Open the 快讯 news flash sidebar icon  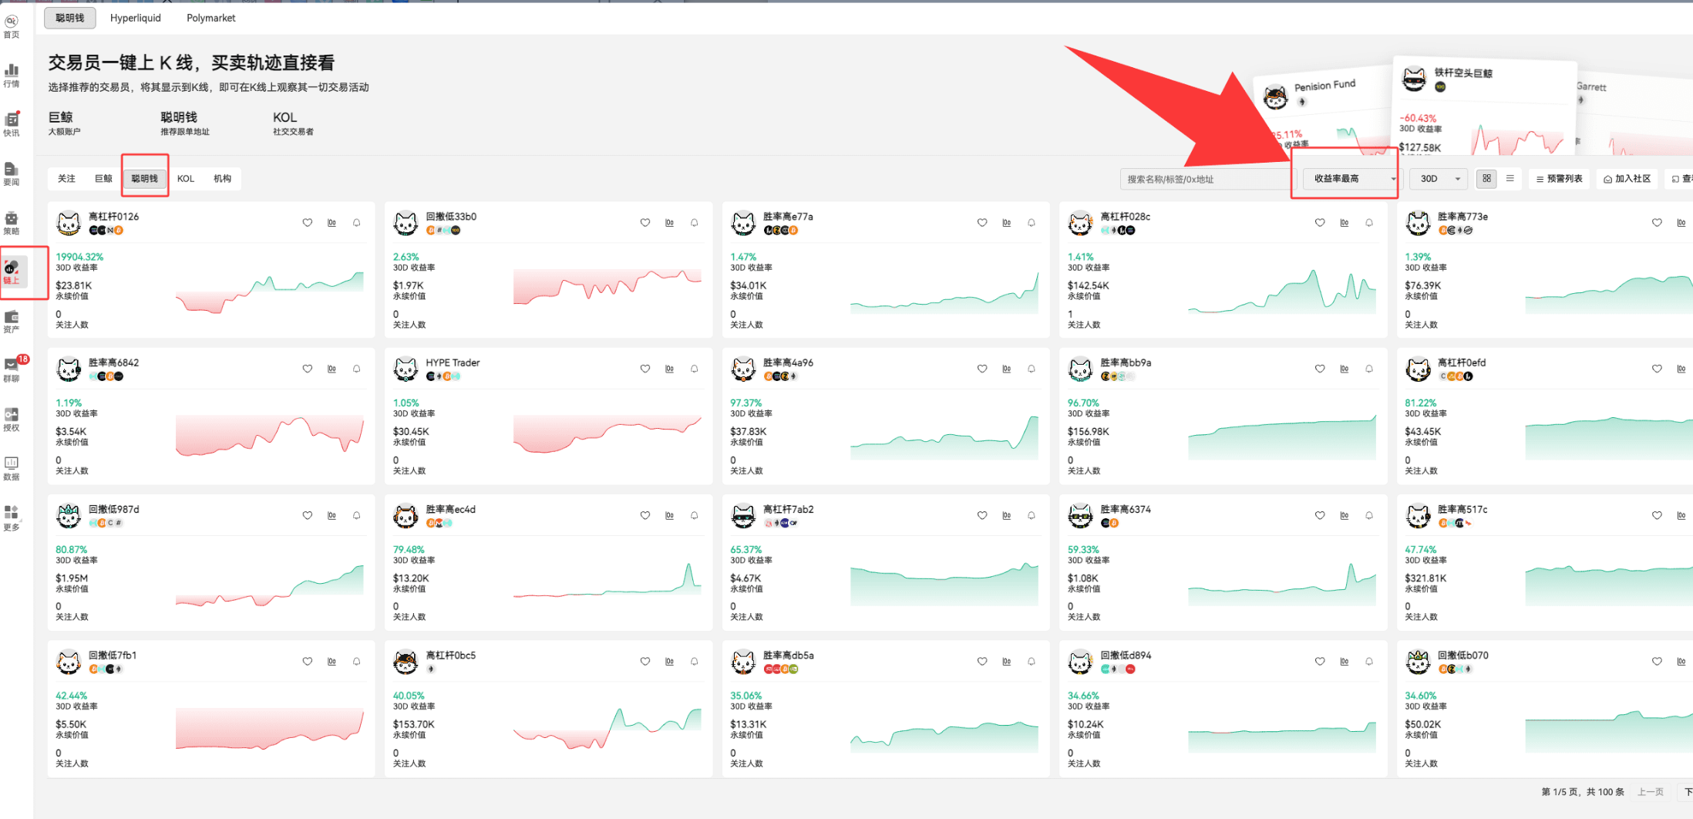coord(12,124)
